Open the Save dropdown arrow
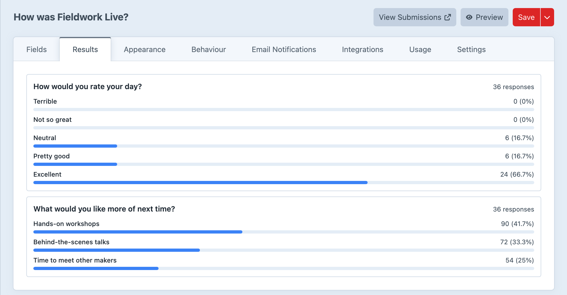Screen dimensions: 567x295 (x=547, y=17)
